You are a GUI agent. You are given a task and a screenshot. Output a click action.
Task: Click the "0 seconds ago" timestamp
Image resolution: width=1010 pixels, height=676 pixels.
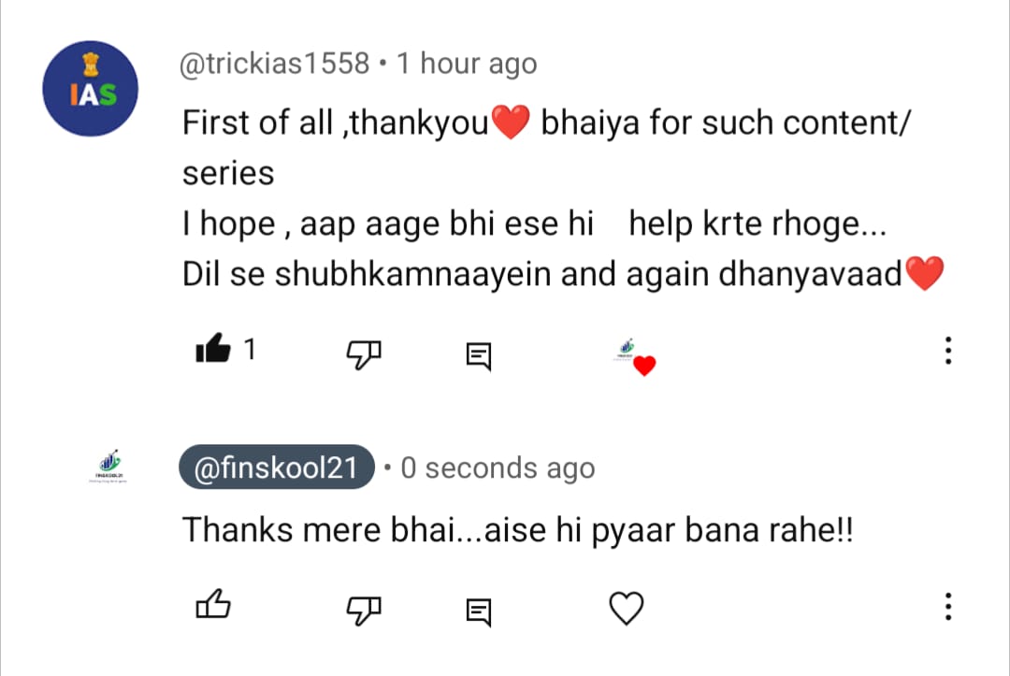point(498,468)
